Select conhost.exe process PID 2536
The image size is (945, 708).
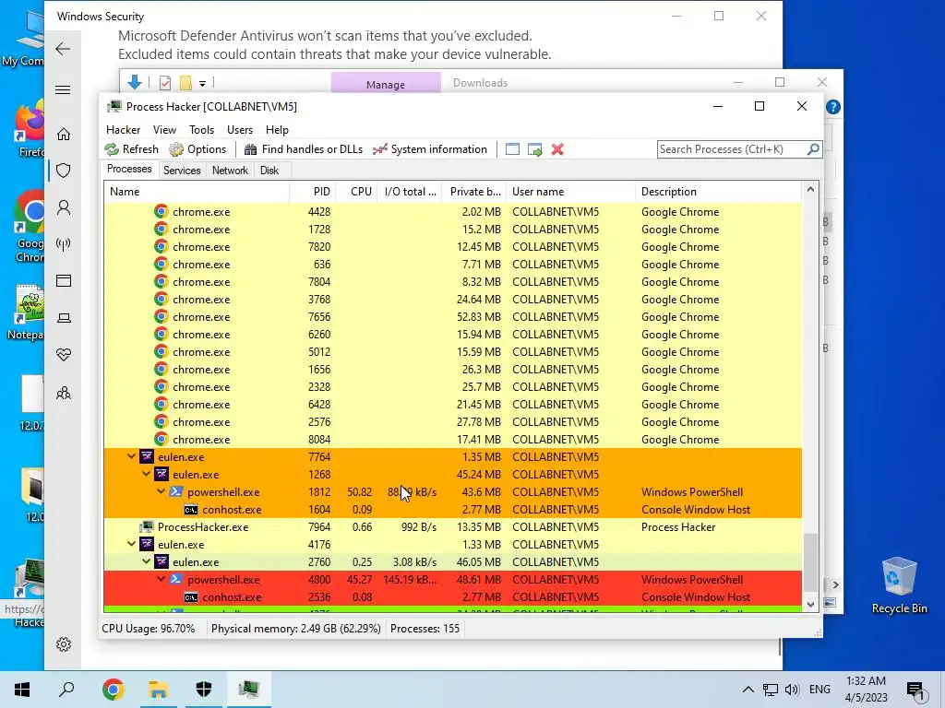pyautogui.click(x=452, y=597)
